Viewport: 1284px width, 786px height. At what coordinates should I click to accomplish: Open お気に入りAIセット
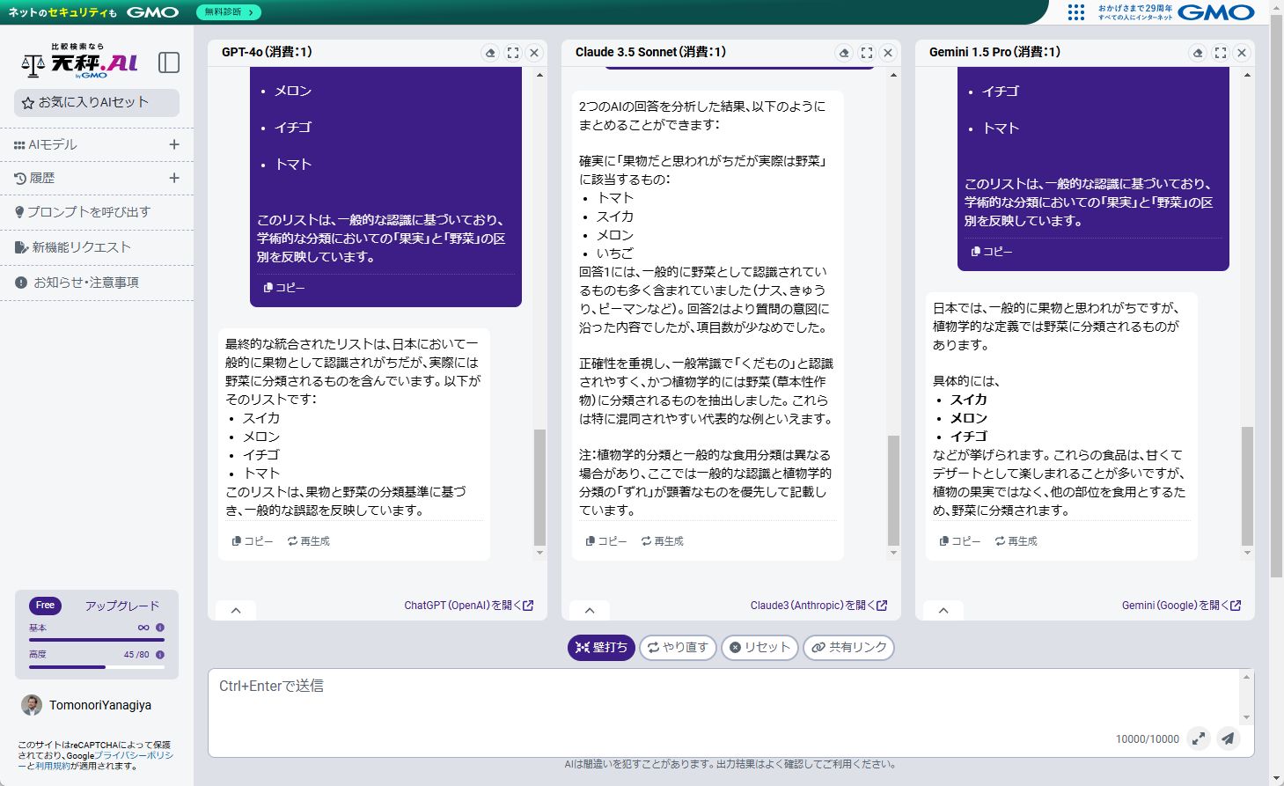tap(96, 102)
